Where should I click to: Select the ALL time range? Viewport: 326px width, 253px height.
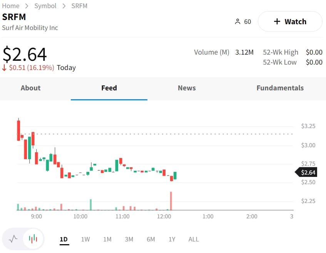[194, 239]
